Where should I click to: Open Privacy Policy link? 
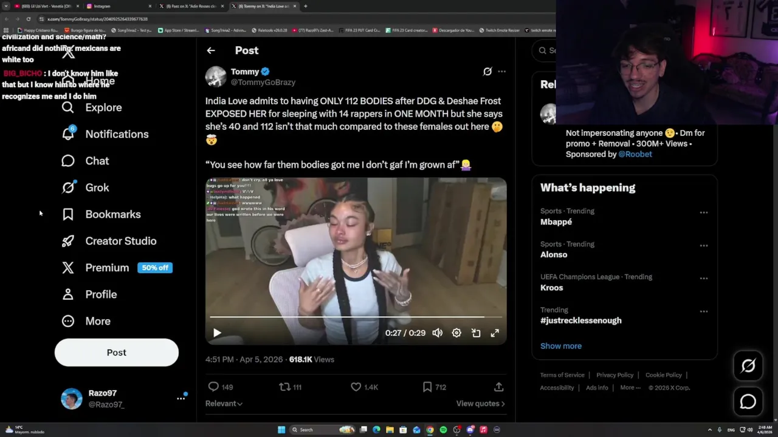614,375
